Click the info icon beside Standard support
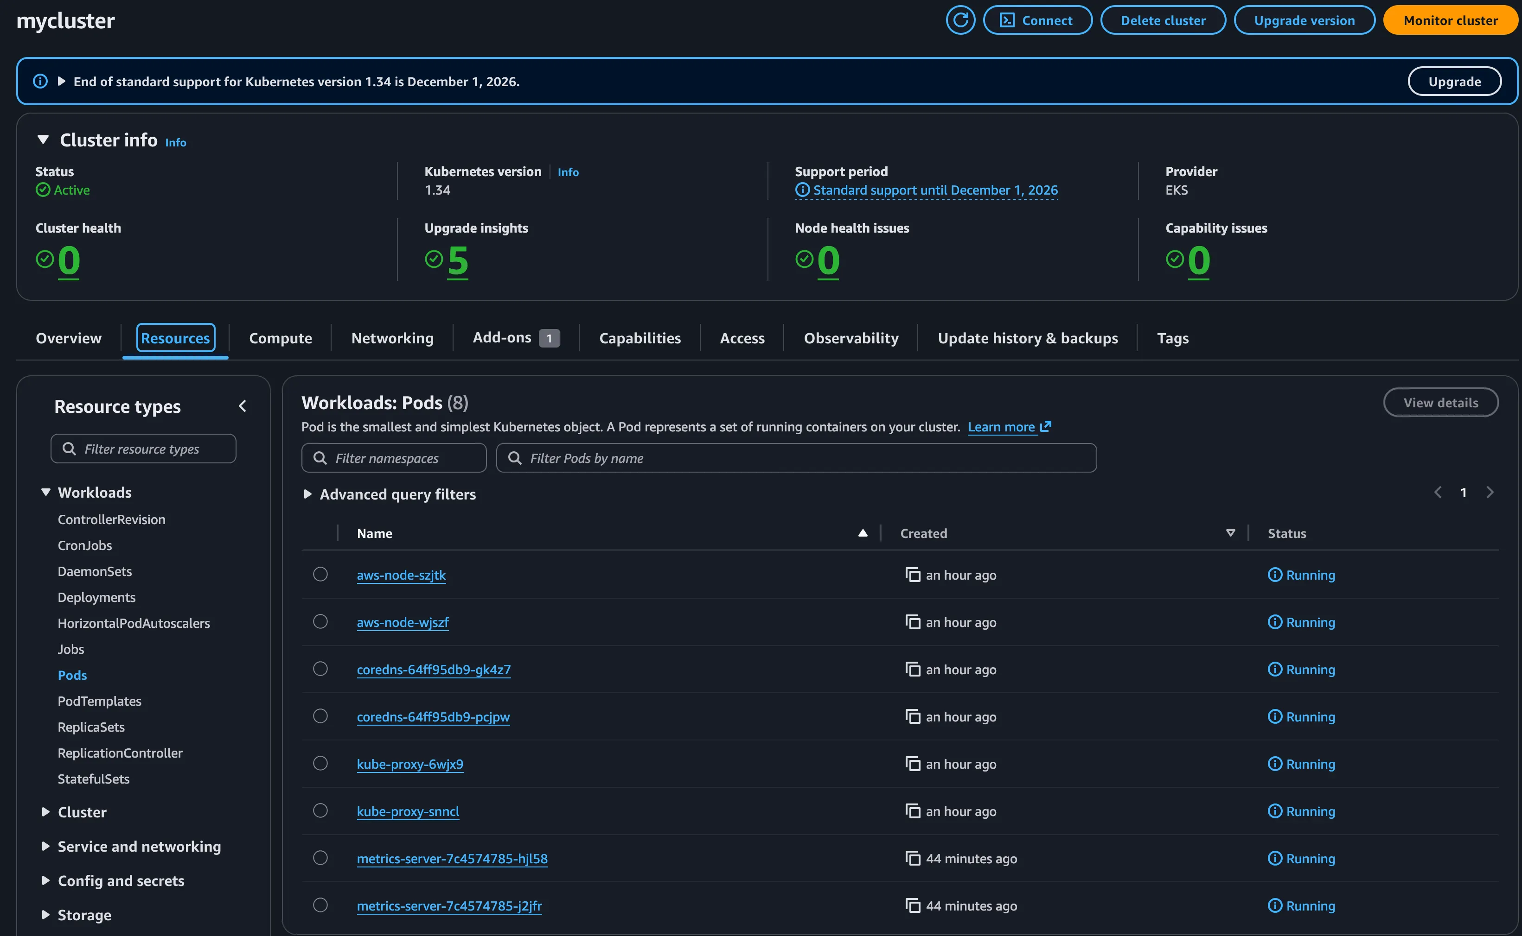This screenshot has width=1522, height=936. (802, 190)
